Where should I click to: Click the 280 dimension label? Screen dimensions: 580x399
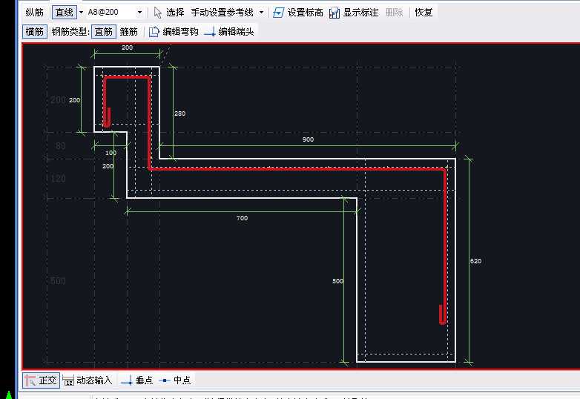179,113
